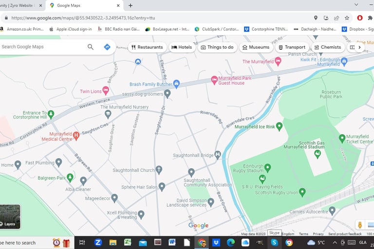Open Skype from the taskbar
374x249 pixels.
(274, 243)
